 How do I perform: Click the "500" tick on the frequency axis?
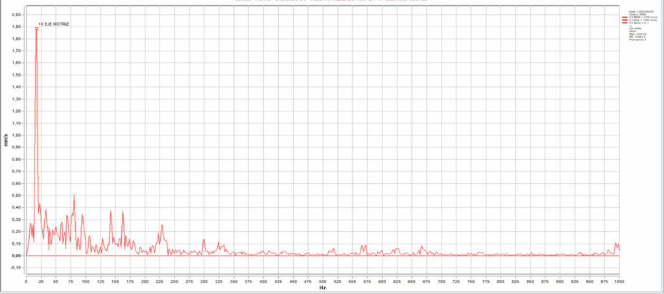click(x=323, y=281)
